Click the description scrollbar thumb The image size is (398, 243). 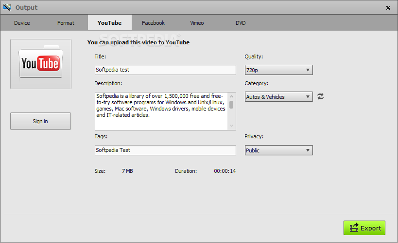click(231, 105)
